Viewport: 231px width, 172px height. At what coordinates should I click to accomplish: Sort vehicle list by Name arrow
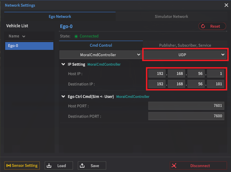(24, 36)
